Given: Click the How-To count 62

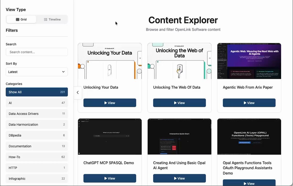Looking at the screenshot, I should pos(63,157).
